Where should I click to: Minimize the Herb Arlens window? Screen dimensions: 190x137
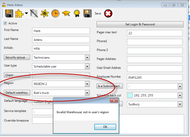165,5
